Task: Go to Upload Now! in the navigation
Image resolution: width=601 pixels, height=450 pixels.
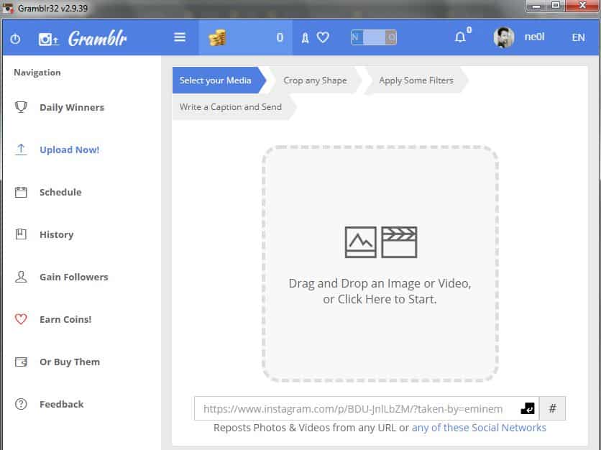Action: pyautogui.click(x=70, y=150)
